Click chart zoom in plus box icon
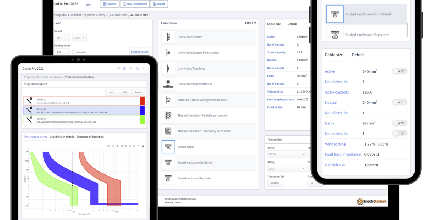441x220 pixels. point(122,146)
